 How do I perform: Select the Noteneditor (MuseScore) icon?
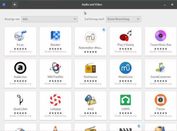click(x=91, y=37)
